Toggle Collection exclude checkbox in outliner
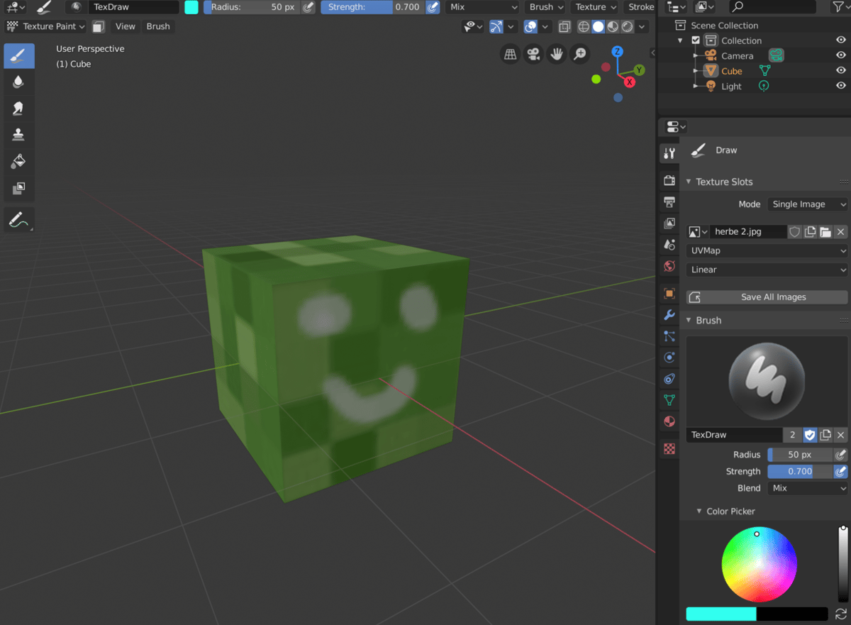Image resolution: width=851 pixels, height=625 pixels. click(696, 40)
